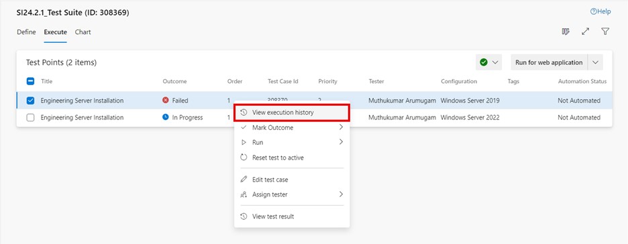Image resolution: width=628 pixels, height=244 pixels.
Task: Click the Run play triangle icon
Action: [x=244, y=142]
